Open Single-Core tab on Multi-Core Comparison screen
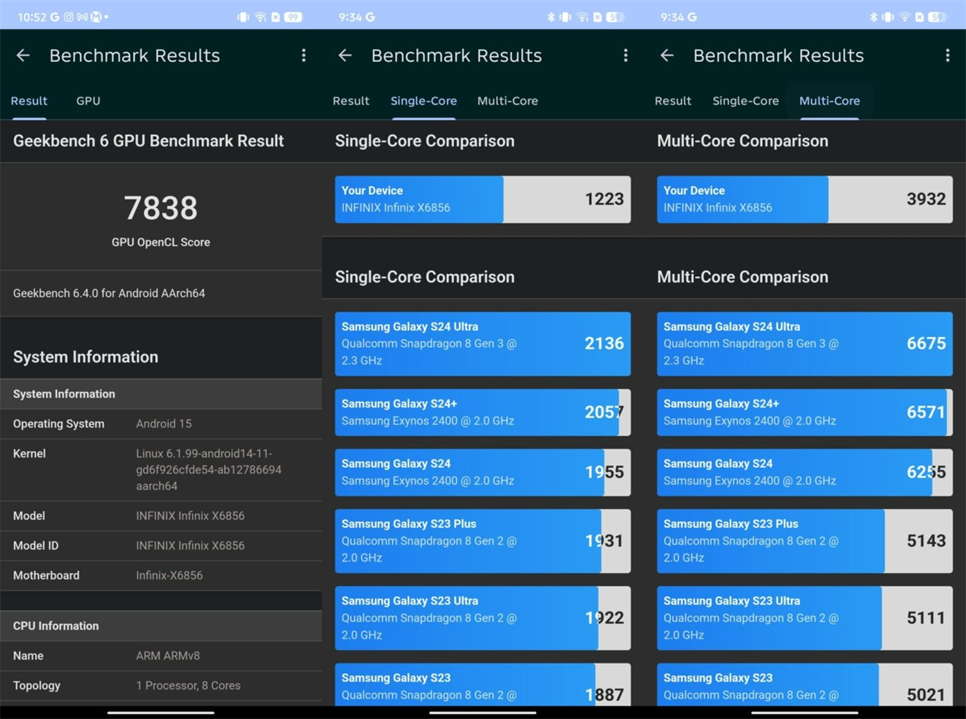Screen dimensions: 966x719 (x=746, y=101)
